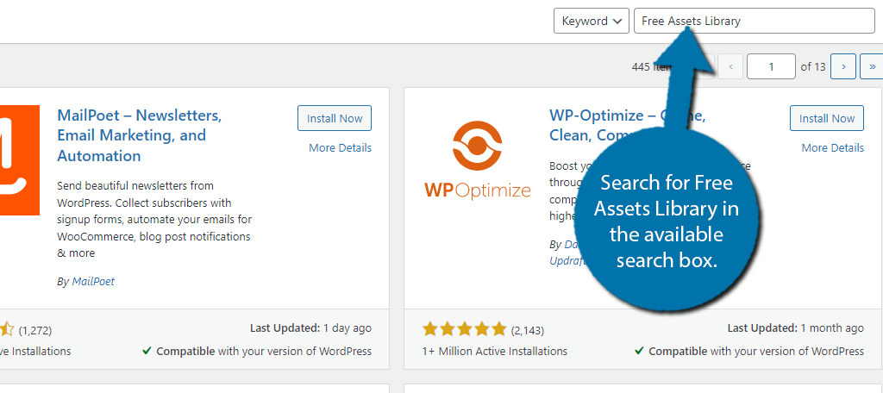View More Details for WP-Optimize
The image size is (883, 393).
tap(832, 148)
